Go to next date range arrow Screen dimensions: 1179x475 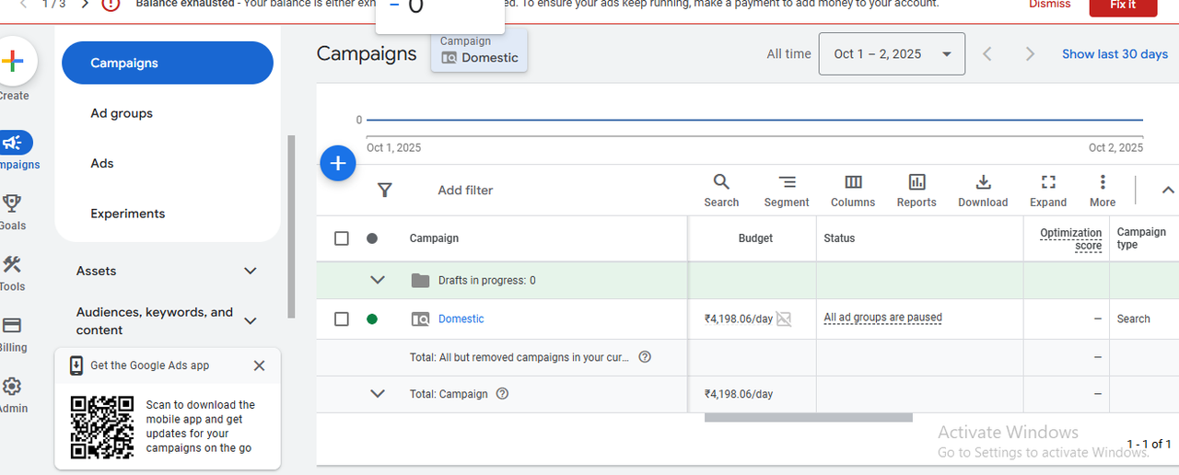point(1031,54)
